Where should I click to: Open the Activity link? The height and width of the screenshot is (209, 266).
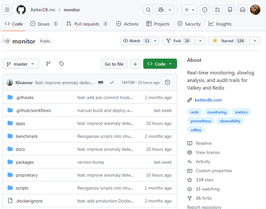coord(203,162)
